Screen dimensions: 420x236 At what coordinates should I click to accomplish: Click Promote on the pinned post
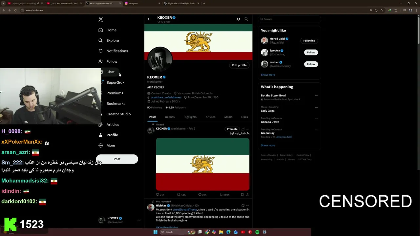click(x=232, y=129)
